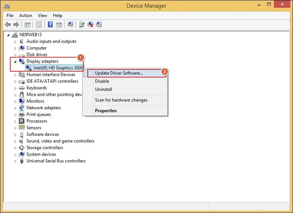
Task: Click the Audio inputs and outputs speaker icon
Action: [x=21, y=41]
